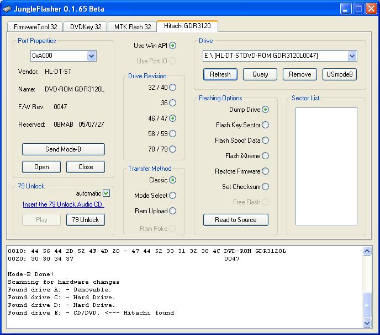Image resolution: width=380 pixels, height=335 pixels.
Task: Select the Flash Key Sector option
Action: point(265,125)
